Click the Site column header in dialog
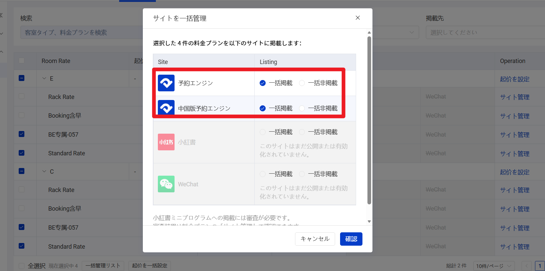The width and height of the screenshot is (545, 271). click(x=163, y=62)
